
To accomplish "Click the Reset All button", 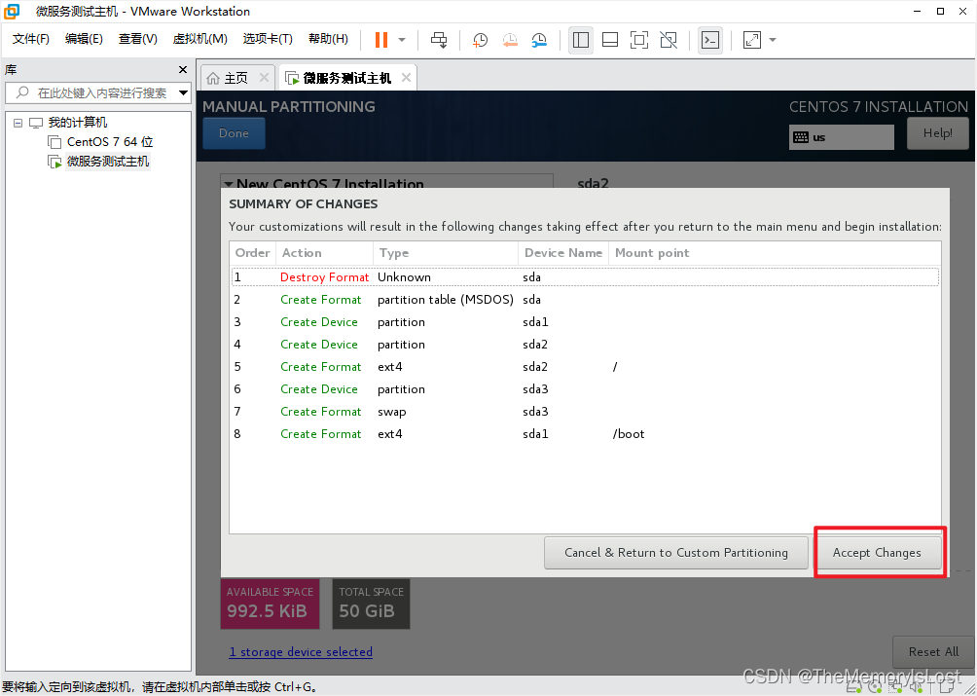I will (x=933, y=652).
